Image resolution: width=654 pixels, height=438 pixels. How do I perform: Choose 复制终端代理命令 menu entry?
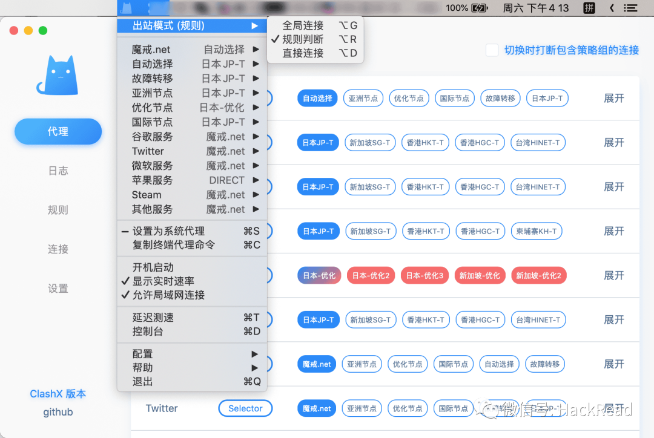pos(192,245)
